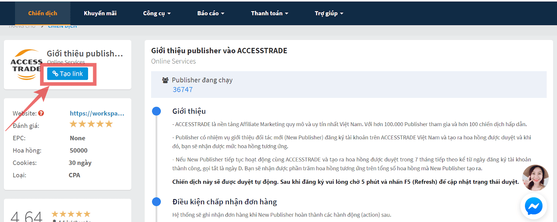Click the Website help question icon
The height and width of the screenshot is (222, 557).
(41, 113)
